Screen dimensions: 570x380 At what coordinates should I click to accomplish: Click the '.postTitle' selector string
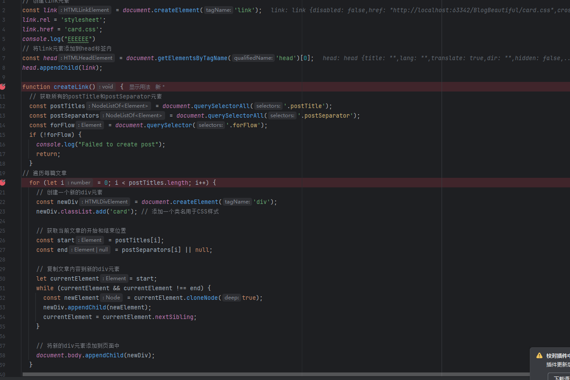306,106
